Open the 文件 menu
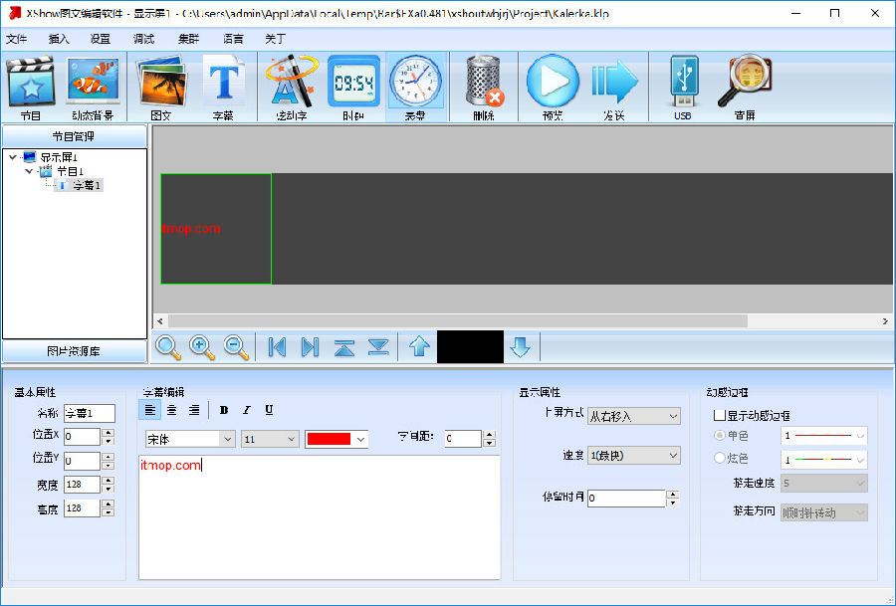The width and height of the screenshot is (896, 606). pos(16,39)
